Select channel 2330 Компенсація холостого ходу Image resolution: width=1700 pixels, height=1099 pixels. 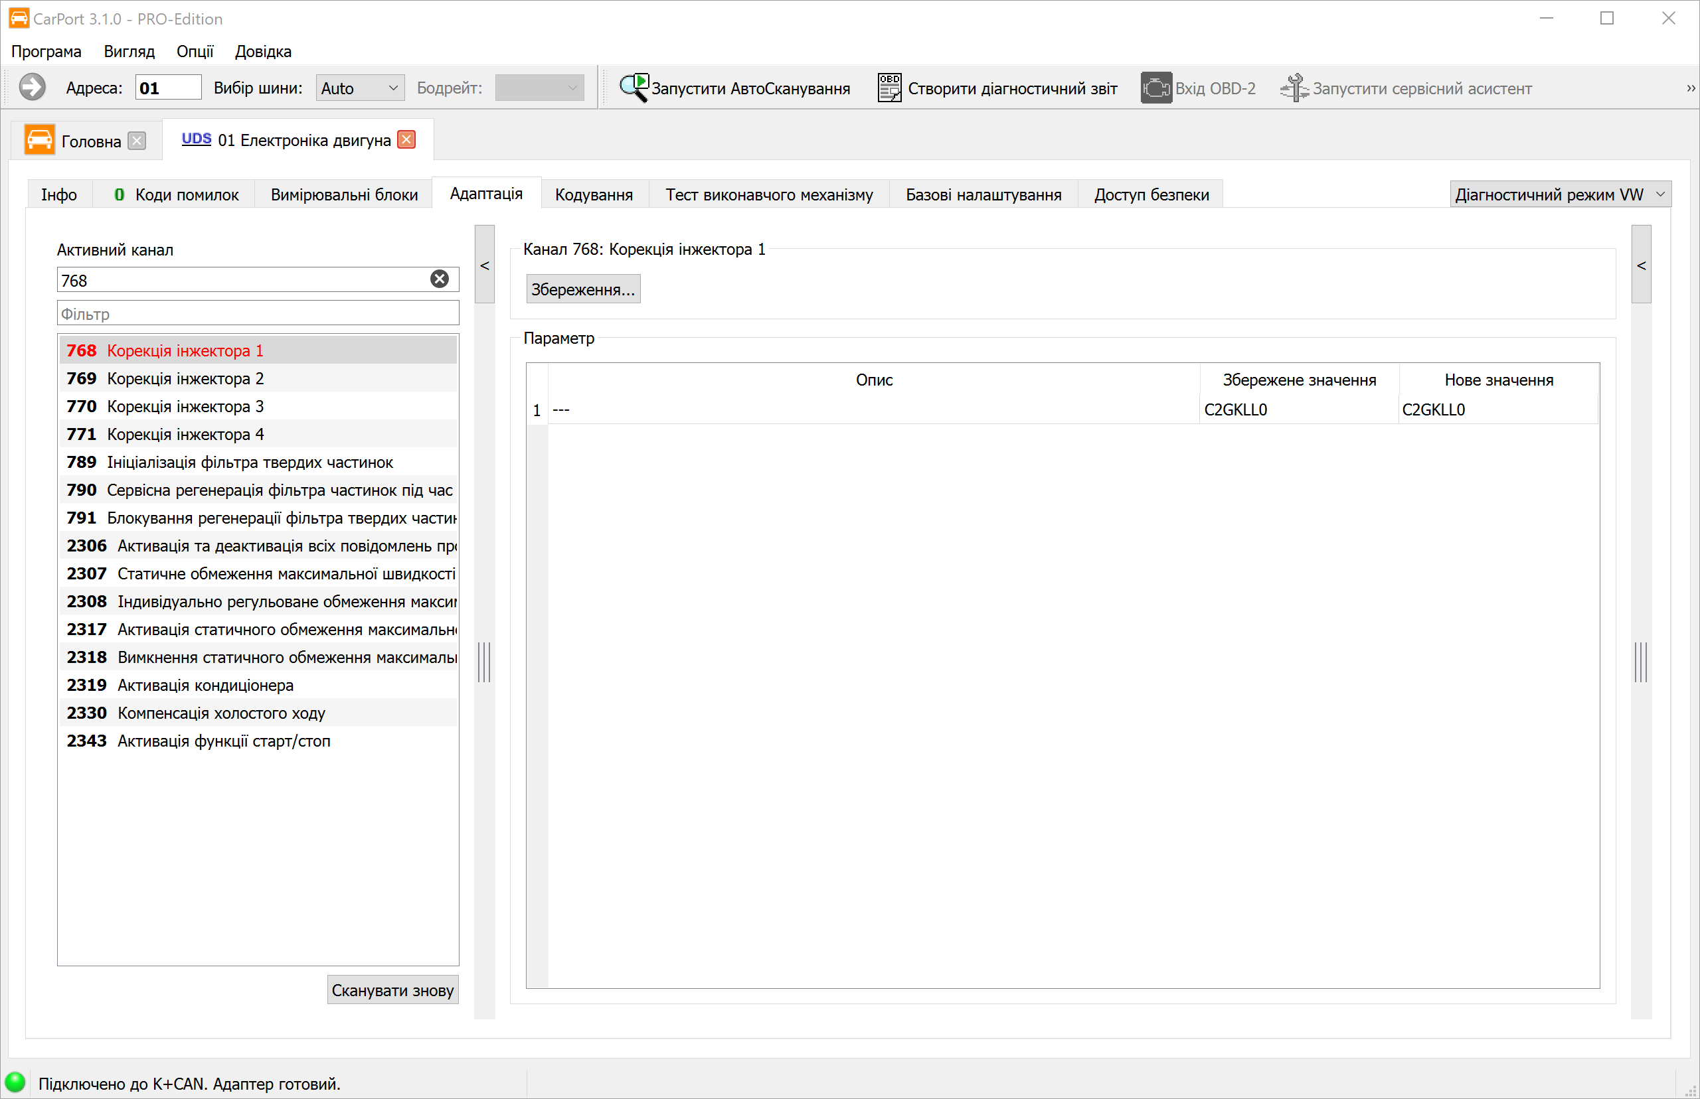pyautogui.click(x=258, y=712)
